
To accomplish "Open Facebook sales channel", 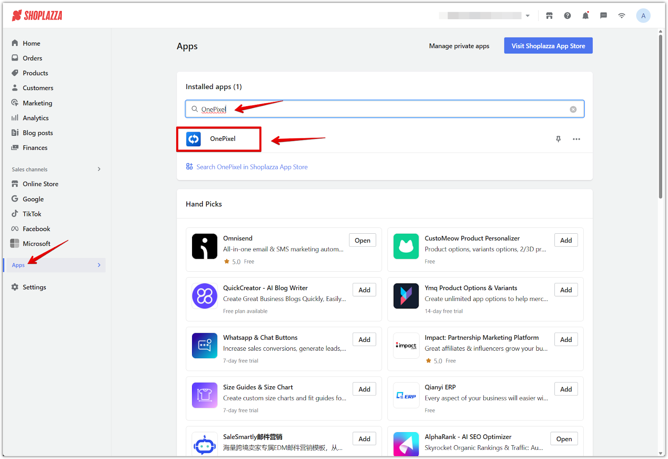I will pos(36,229).
